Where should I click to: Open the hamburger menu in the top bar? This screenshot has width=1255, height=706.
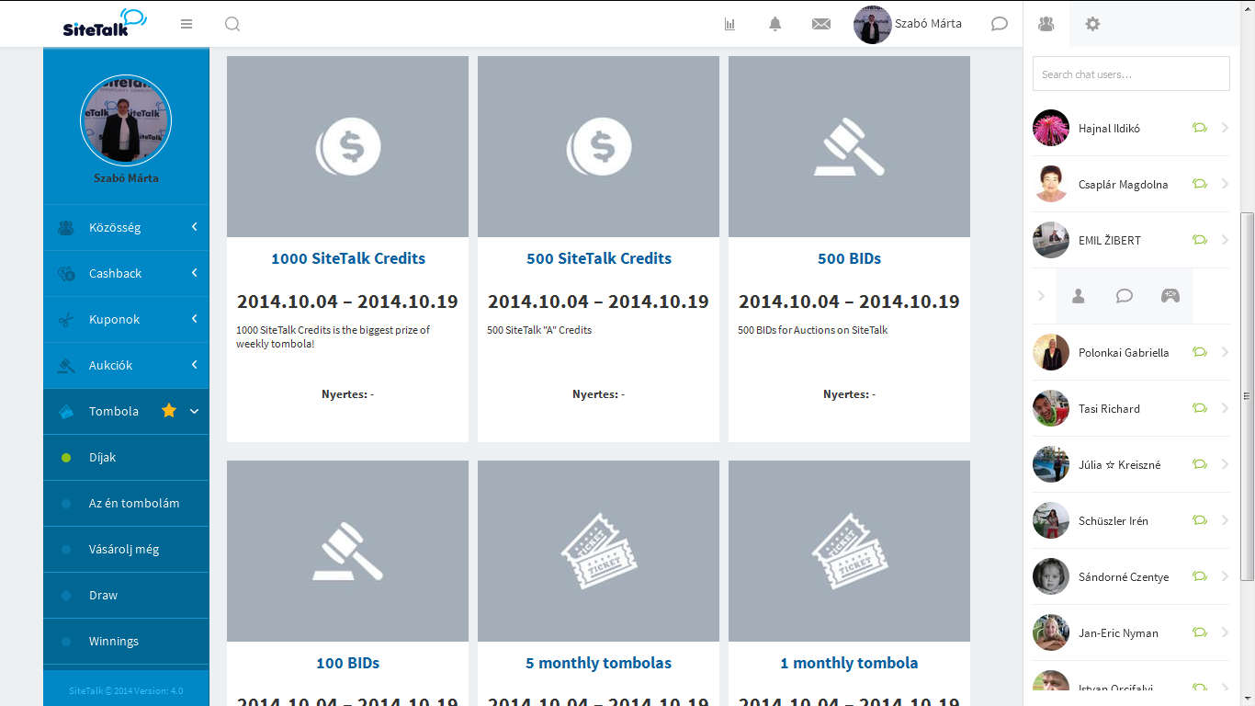(187, 24)
